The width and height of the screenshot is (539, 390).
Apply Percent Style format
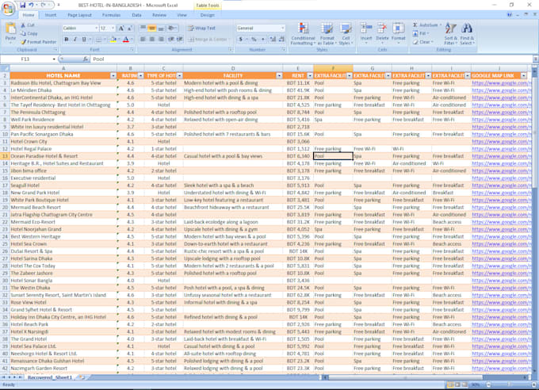(254, 39)
